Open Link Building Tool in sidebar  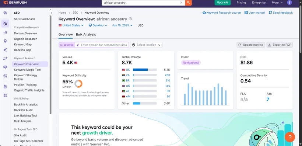click(x=25, y=116)
